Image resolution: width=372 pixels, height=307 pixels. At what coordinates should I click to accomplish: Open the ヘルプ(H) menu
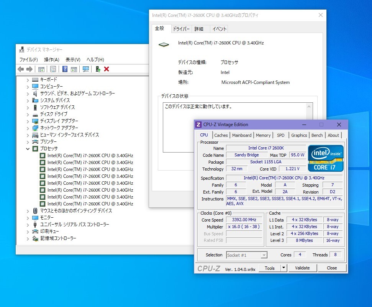[x=95, y=59]
